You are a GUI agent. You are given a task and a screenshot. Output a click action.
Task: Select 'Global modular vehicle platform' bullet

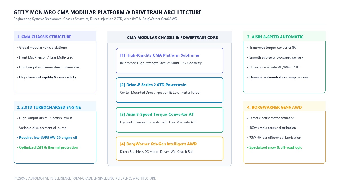tap(42, 48)
